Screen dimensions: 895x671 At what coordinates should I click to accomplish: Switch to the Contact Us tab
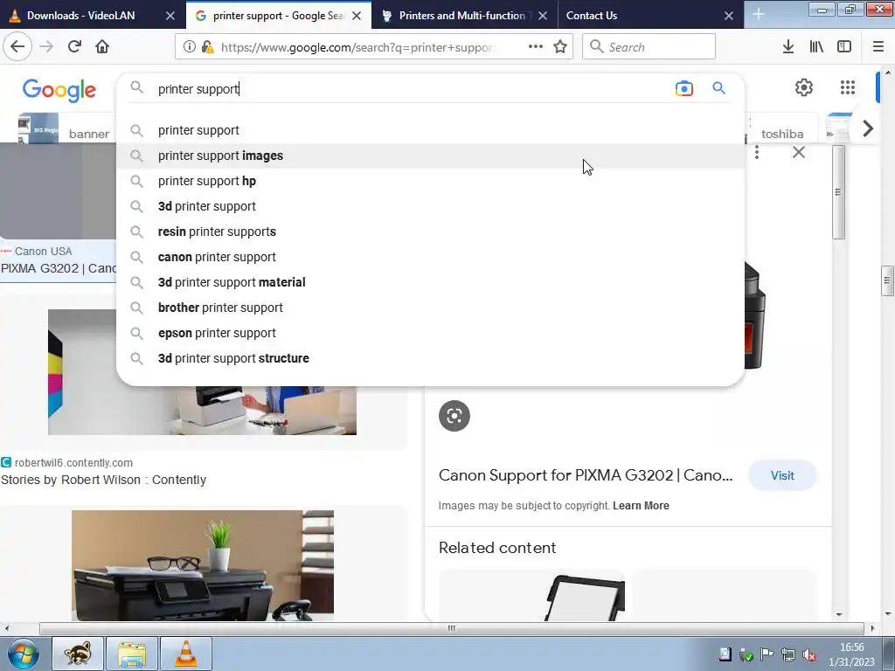pos(592,16)
